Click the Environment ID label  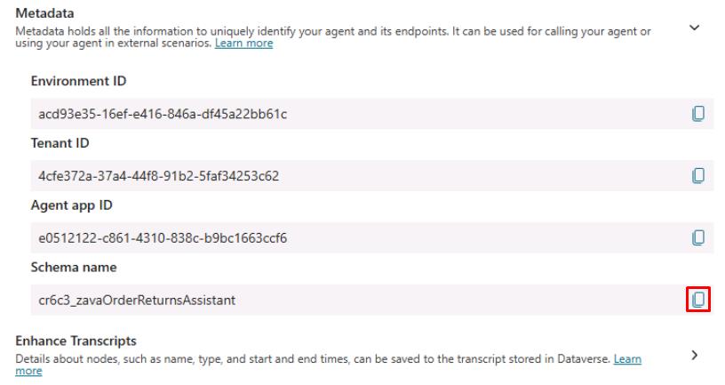pos(78,81)
